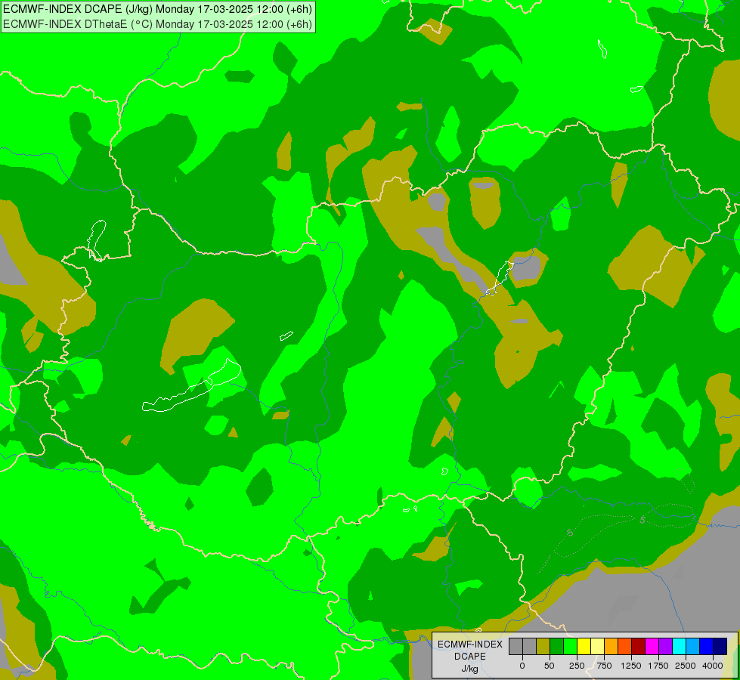Click the '1250' legend scale value
This screenshot has width=740, height=680.
coord(631,666)
